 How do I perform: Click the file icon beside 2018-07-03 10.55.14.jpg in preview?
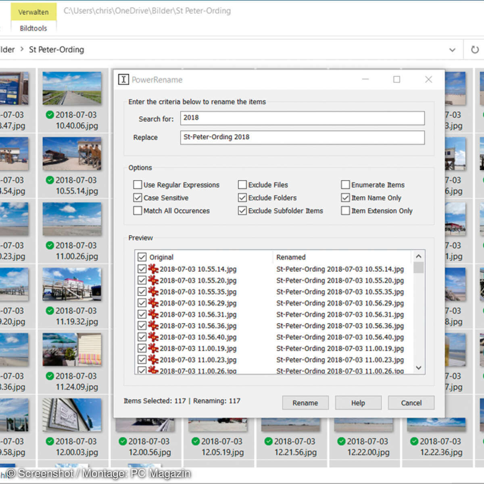(153, 269)
